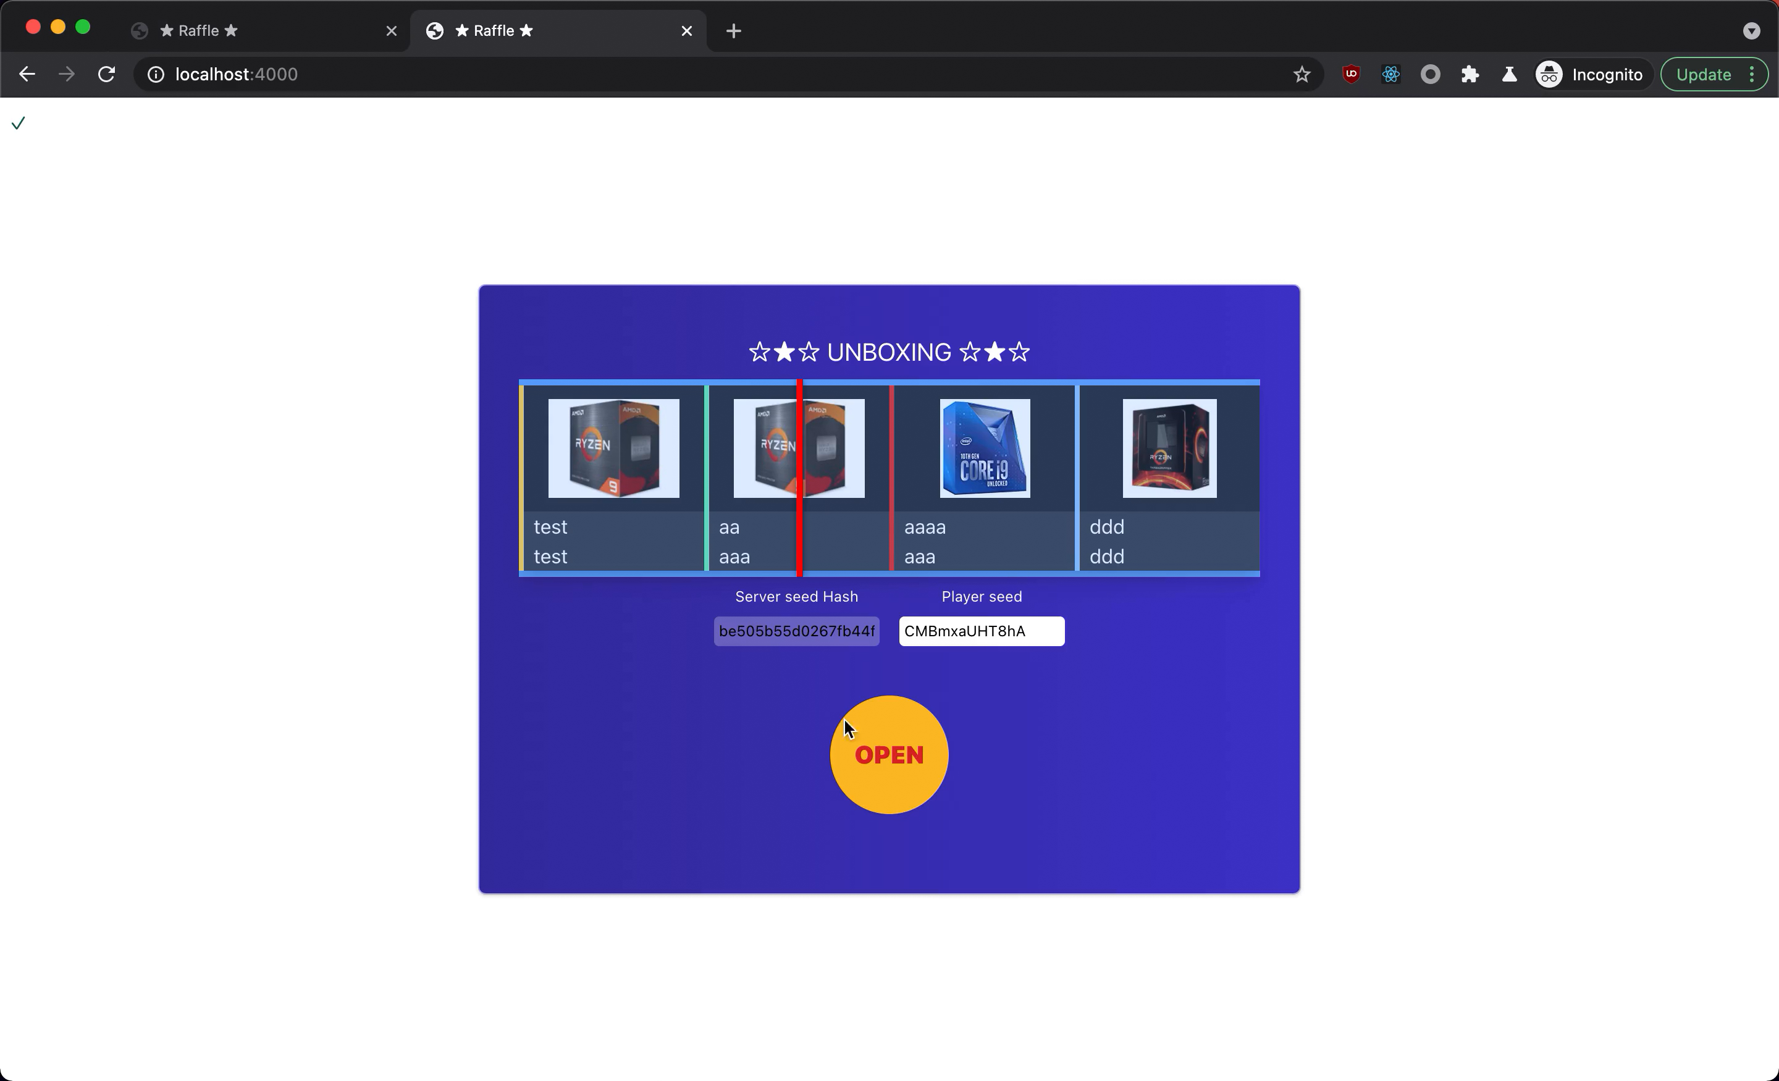Go back to previous page
The height and width of the screenshot is (1081, 1779).
pos(27,74)
